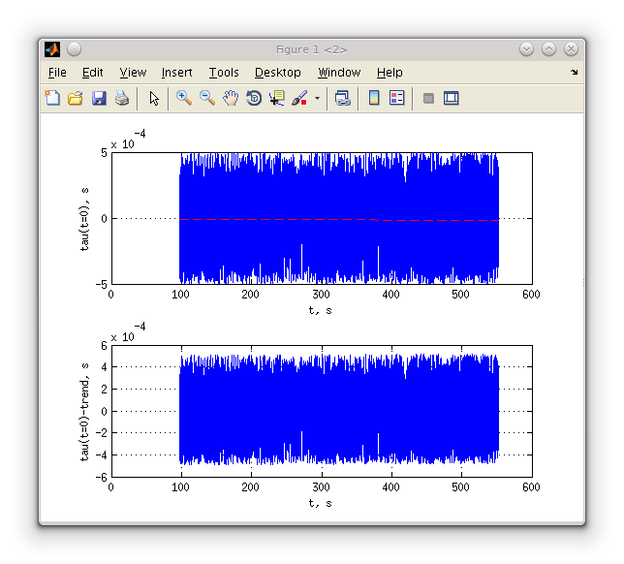Open the Edit menu
The width and height of the screenshot is (624, 564).
[x=92, y=73]
